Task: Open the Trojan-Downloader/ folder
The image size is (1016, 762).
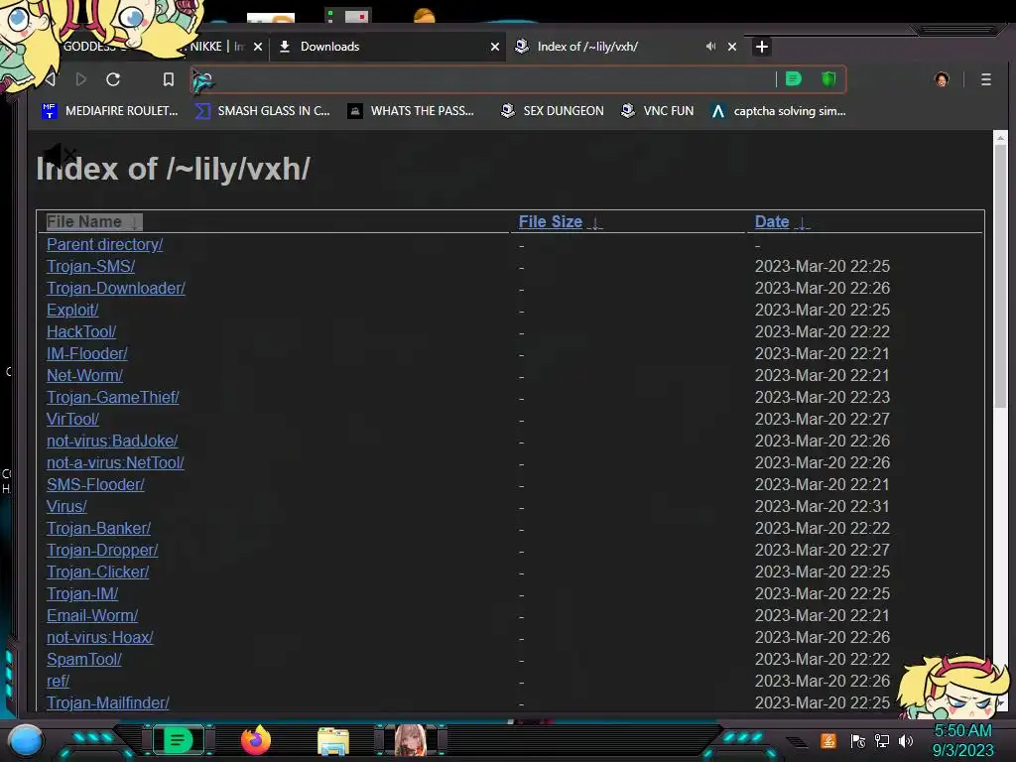Action: point(116,289)
